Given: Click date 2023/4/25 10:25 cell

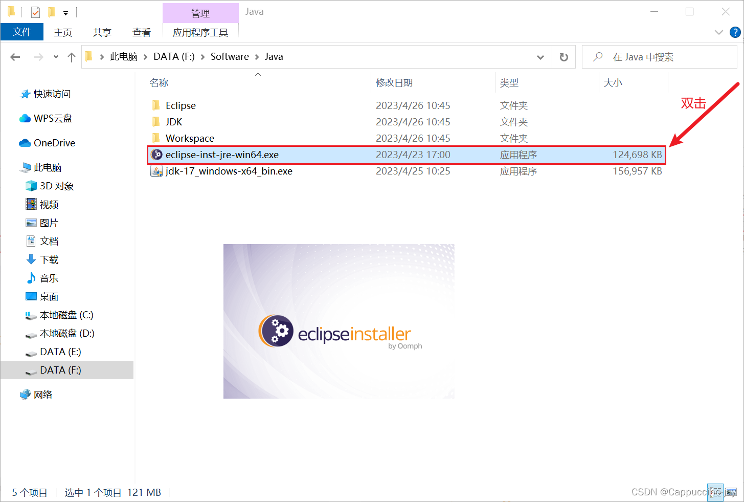Looking at the screenshot, I should [413, 171].
